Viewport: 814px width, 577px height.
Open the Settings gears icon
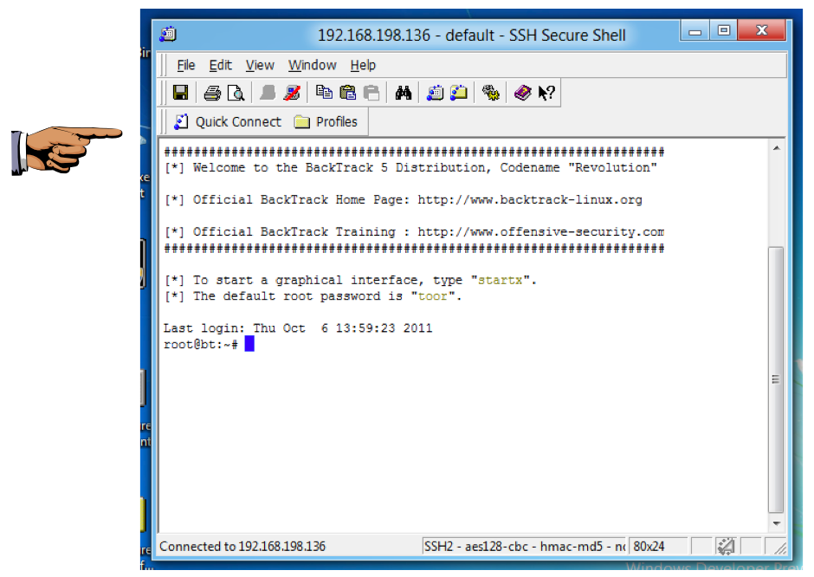point(491,93)
